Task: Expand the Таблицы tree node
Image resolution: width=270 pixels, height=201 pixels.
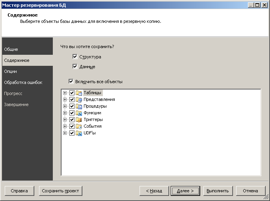Action: [x=65, y=93]
